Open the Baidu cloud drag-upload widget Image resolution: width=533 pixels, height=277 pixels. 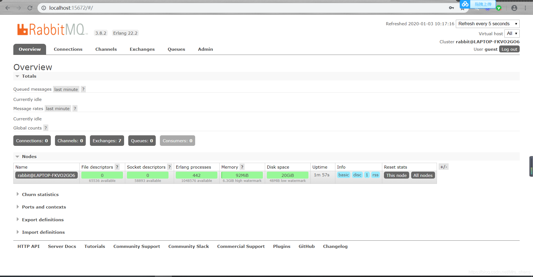click(477, 4)
